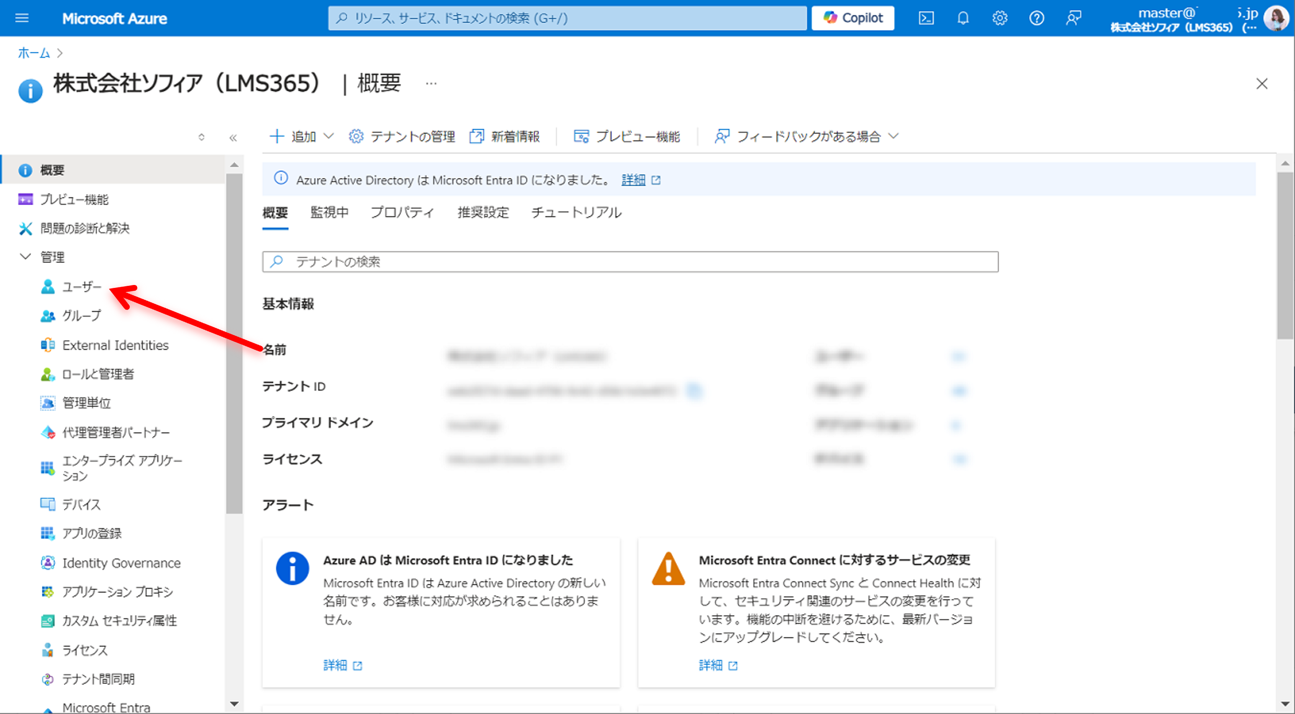Click the テナントの検索 field
This screenshot has height=714, width=1295.
pos(630,262)
